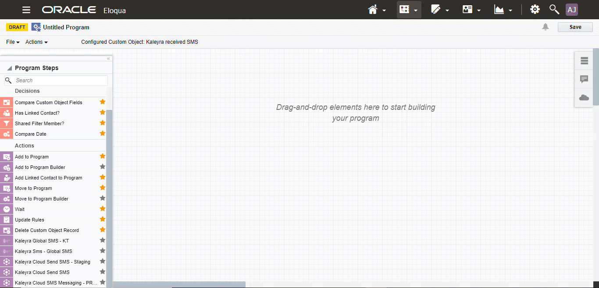Open the Assets pencil menu icon
Viewport: 599px width, 288px height.
[x=436, y=10]
